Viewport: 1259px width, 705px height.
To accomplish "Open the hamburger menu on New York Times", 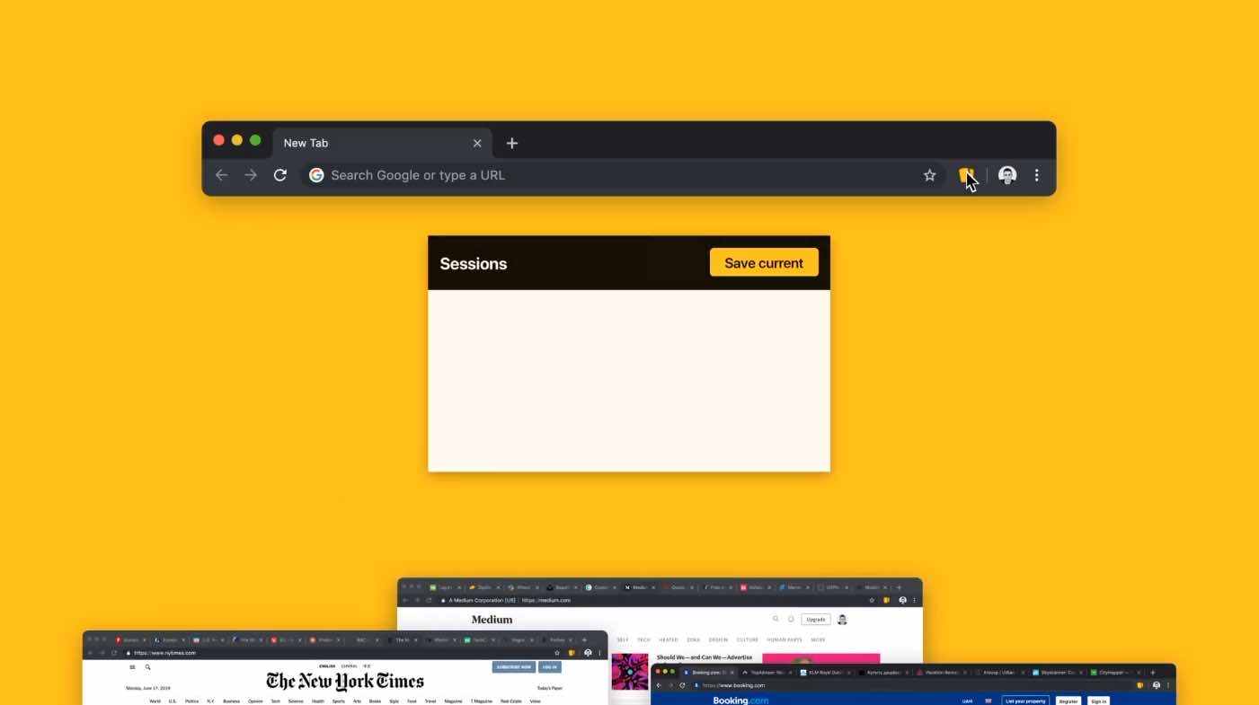I will (x=132, y=667).
